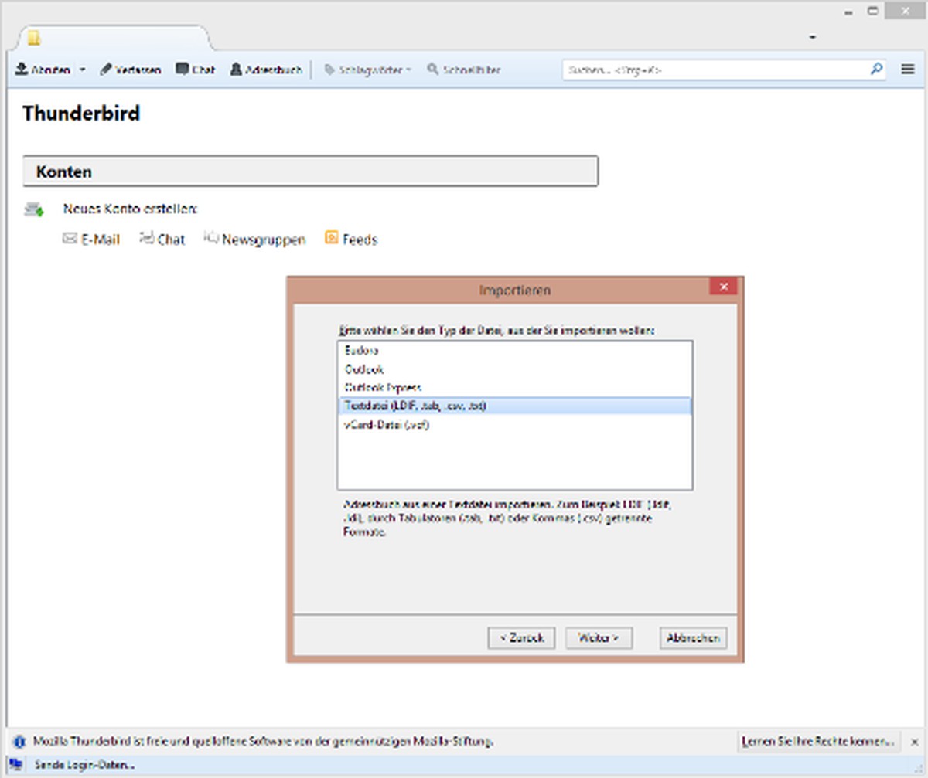This screenshot has width=928, height=778.
Task: Expand the Schlagwörter tags dropdown
Action: (x=367, y=70)
